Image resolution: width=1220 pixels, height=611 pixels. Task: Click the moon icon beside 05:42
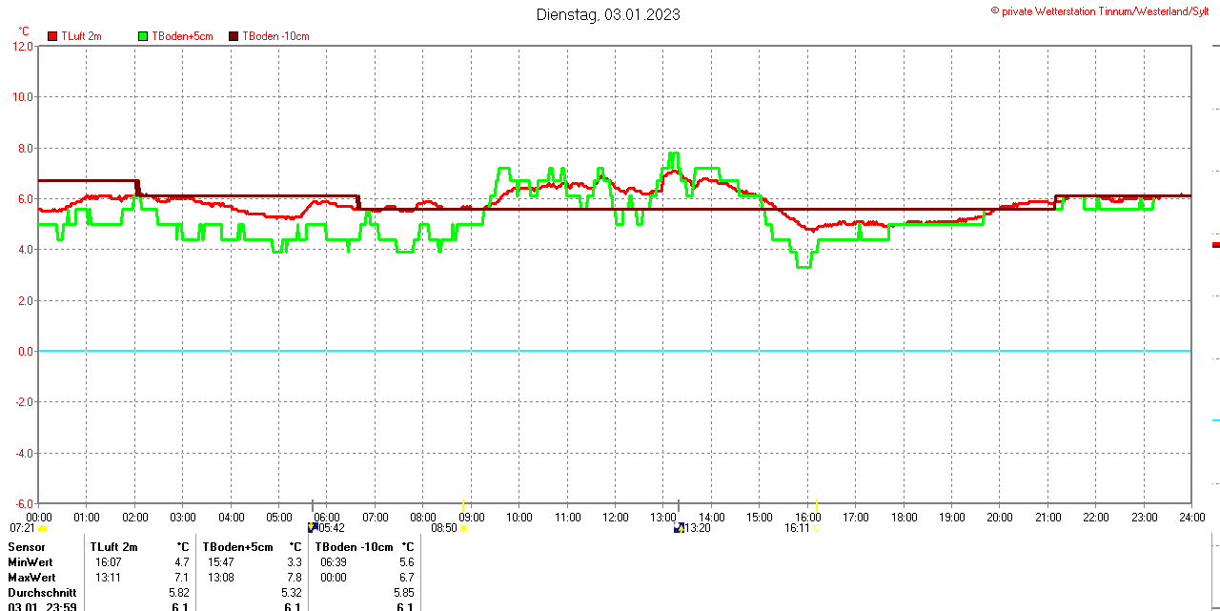pos(312,527)
